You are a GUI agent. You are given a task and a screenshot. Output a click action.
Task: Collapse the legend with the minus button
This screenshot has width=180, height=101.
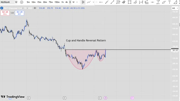pyautogui.click(x=35, y=8)
